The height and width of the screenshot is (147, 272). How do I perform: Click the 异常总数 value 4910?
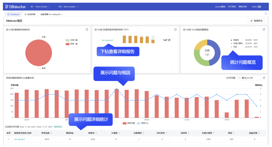pyautogui.click(x=47, y=139)
